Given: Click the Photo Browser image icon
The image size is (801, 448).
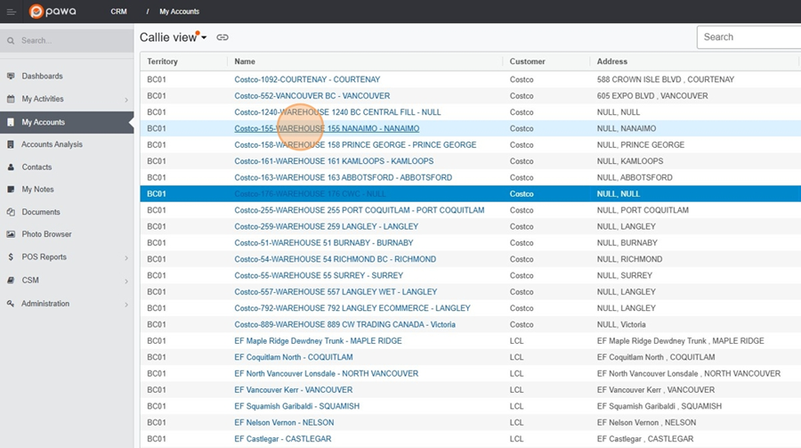Looking at the screenshot, I should point(11,234).
